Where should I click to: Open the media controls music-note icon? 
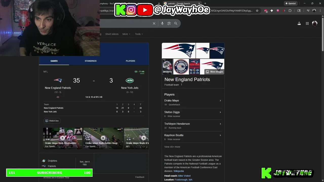click(x=308, y=11)
